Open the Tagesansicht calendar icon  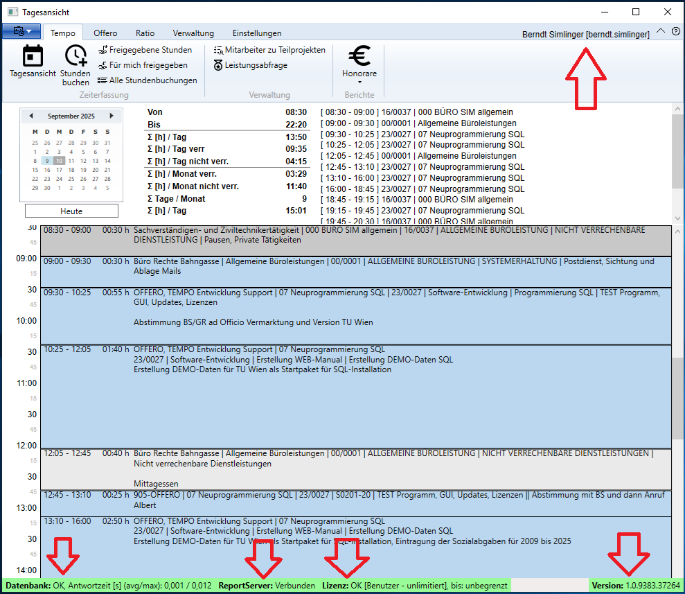click(x=33, y=57)
